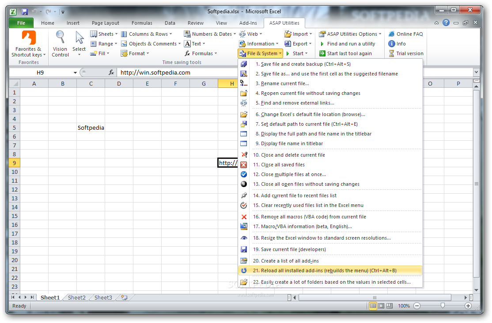Click Zoom out minus button
This screenshot has width=492, height=323.
[x=417, y=306]
